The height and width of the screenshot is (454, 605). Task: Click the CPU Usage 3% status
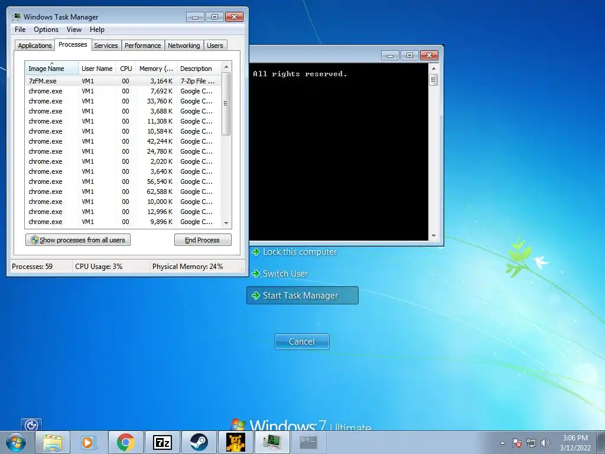pos(99,267)
